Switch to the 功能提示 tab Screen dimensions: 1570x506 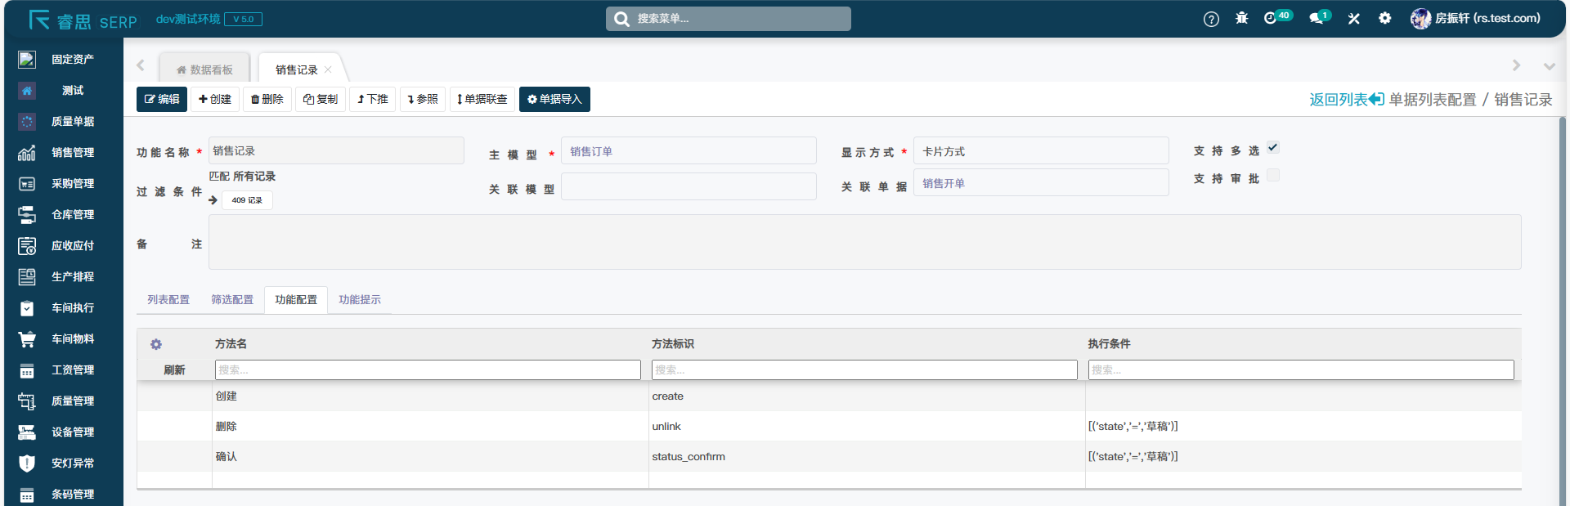360,300
